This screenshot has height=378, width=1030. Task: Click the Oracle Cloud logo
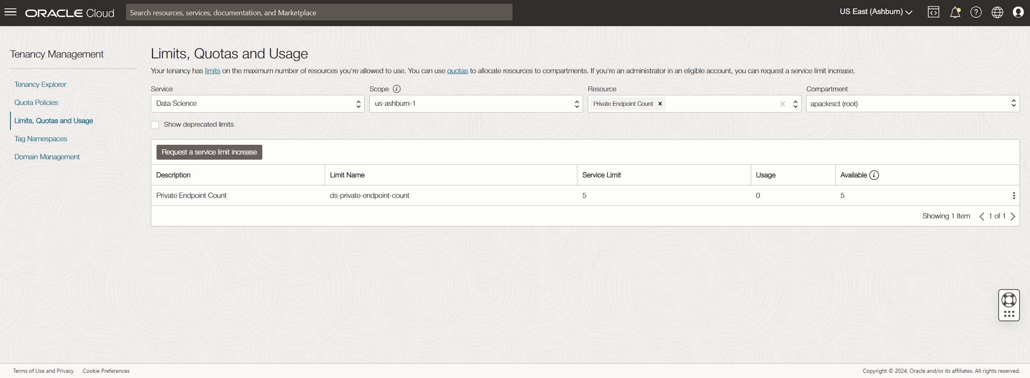point(70,13)
